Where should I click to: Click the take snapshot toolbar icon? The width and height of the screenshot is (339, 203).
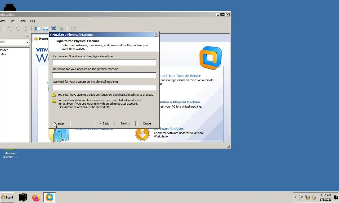point(10,29)
